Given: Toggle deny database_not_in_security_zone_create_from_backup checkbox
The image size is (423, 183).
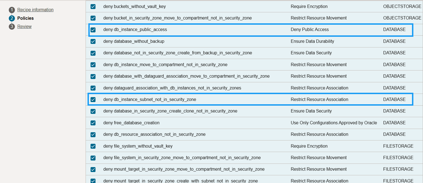Looking at the screenshot, I should tap(93, 53).
